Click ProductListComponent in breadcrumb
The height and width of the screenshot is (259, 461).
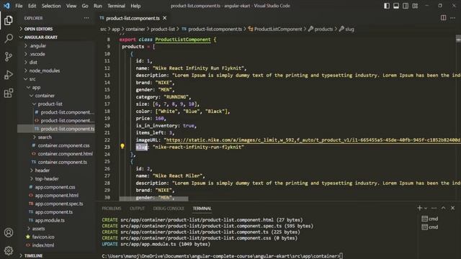point(278,29)
